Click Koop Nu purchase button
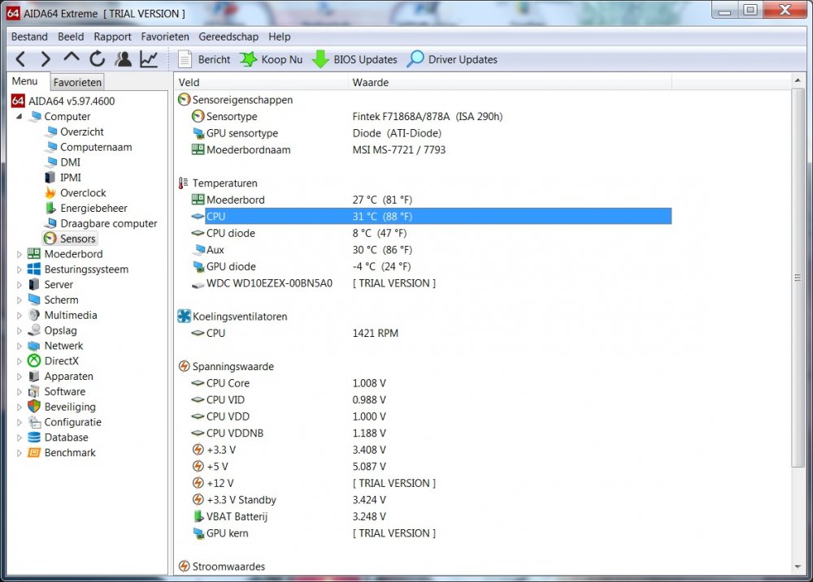The height and width of the screenshot is (582, 813). pos(271,59)
